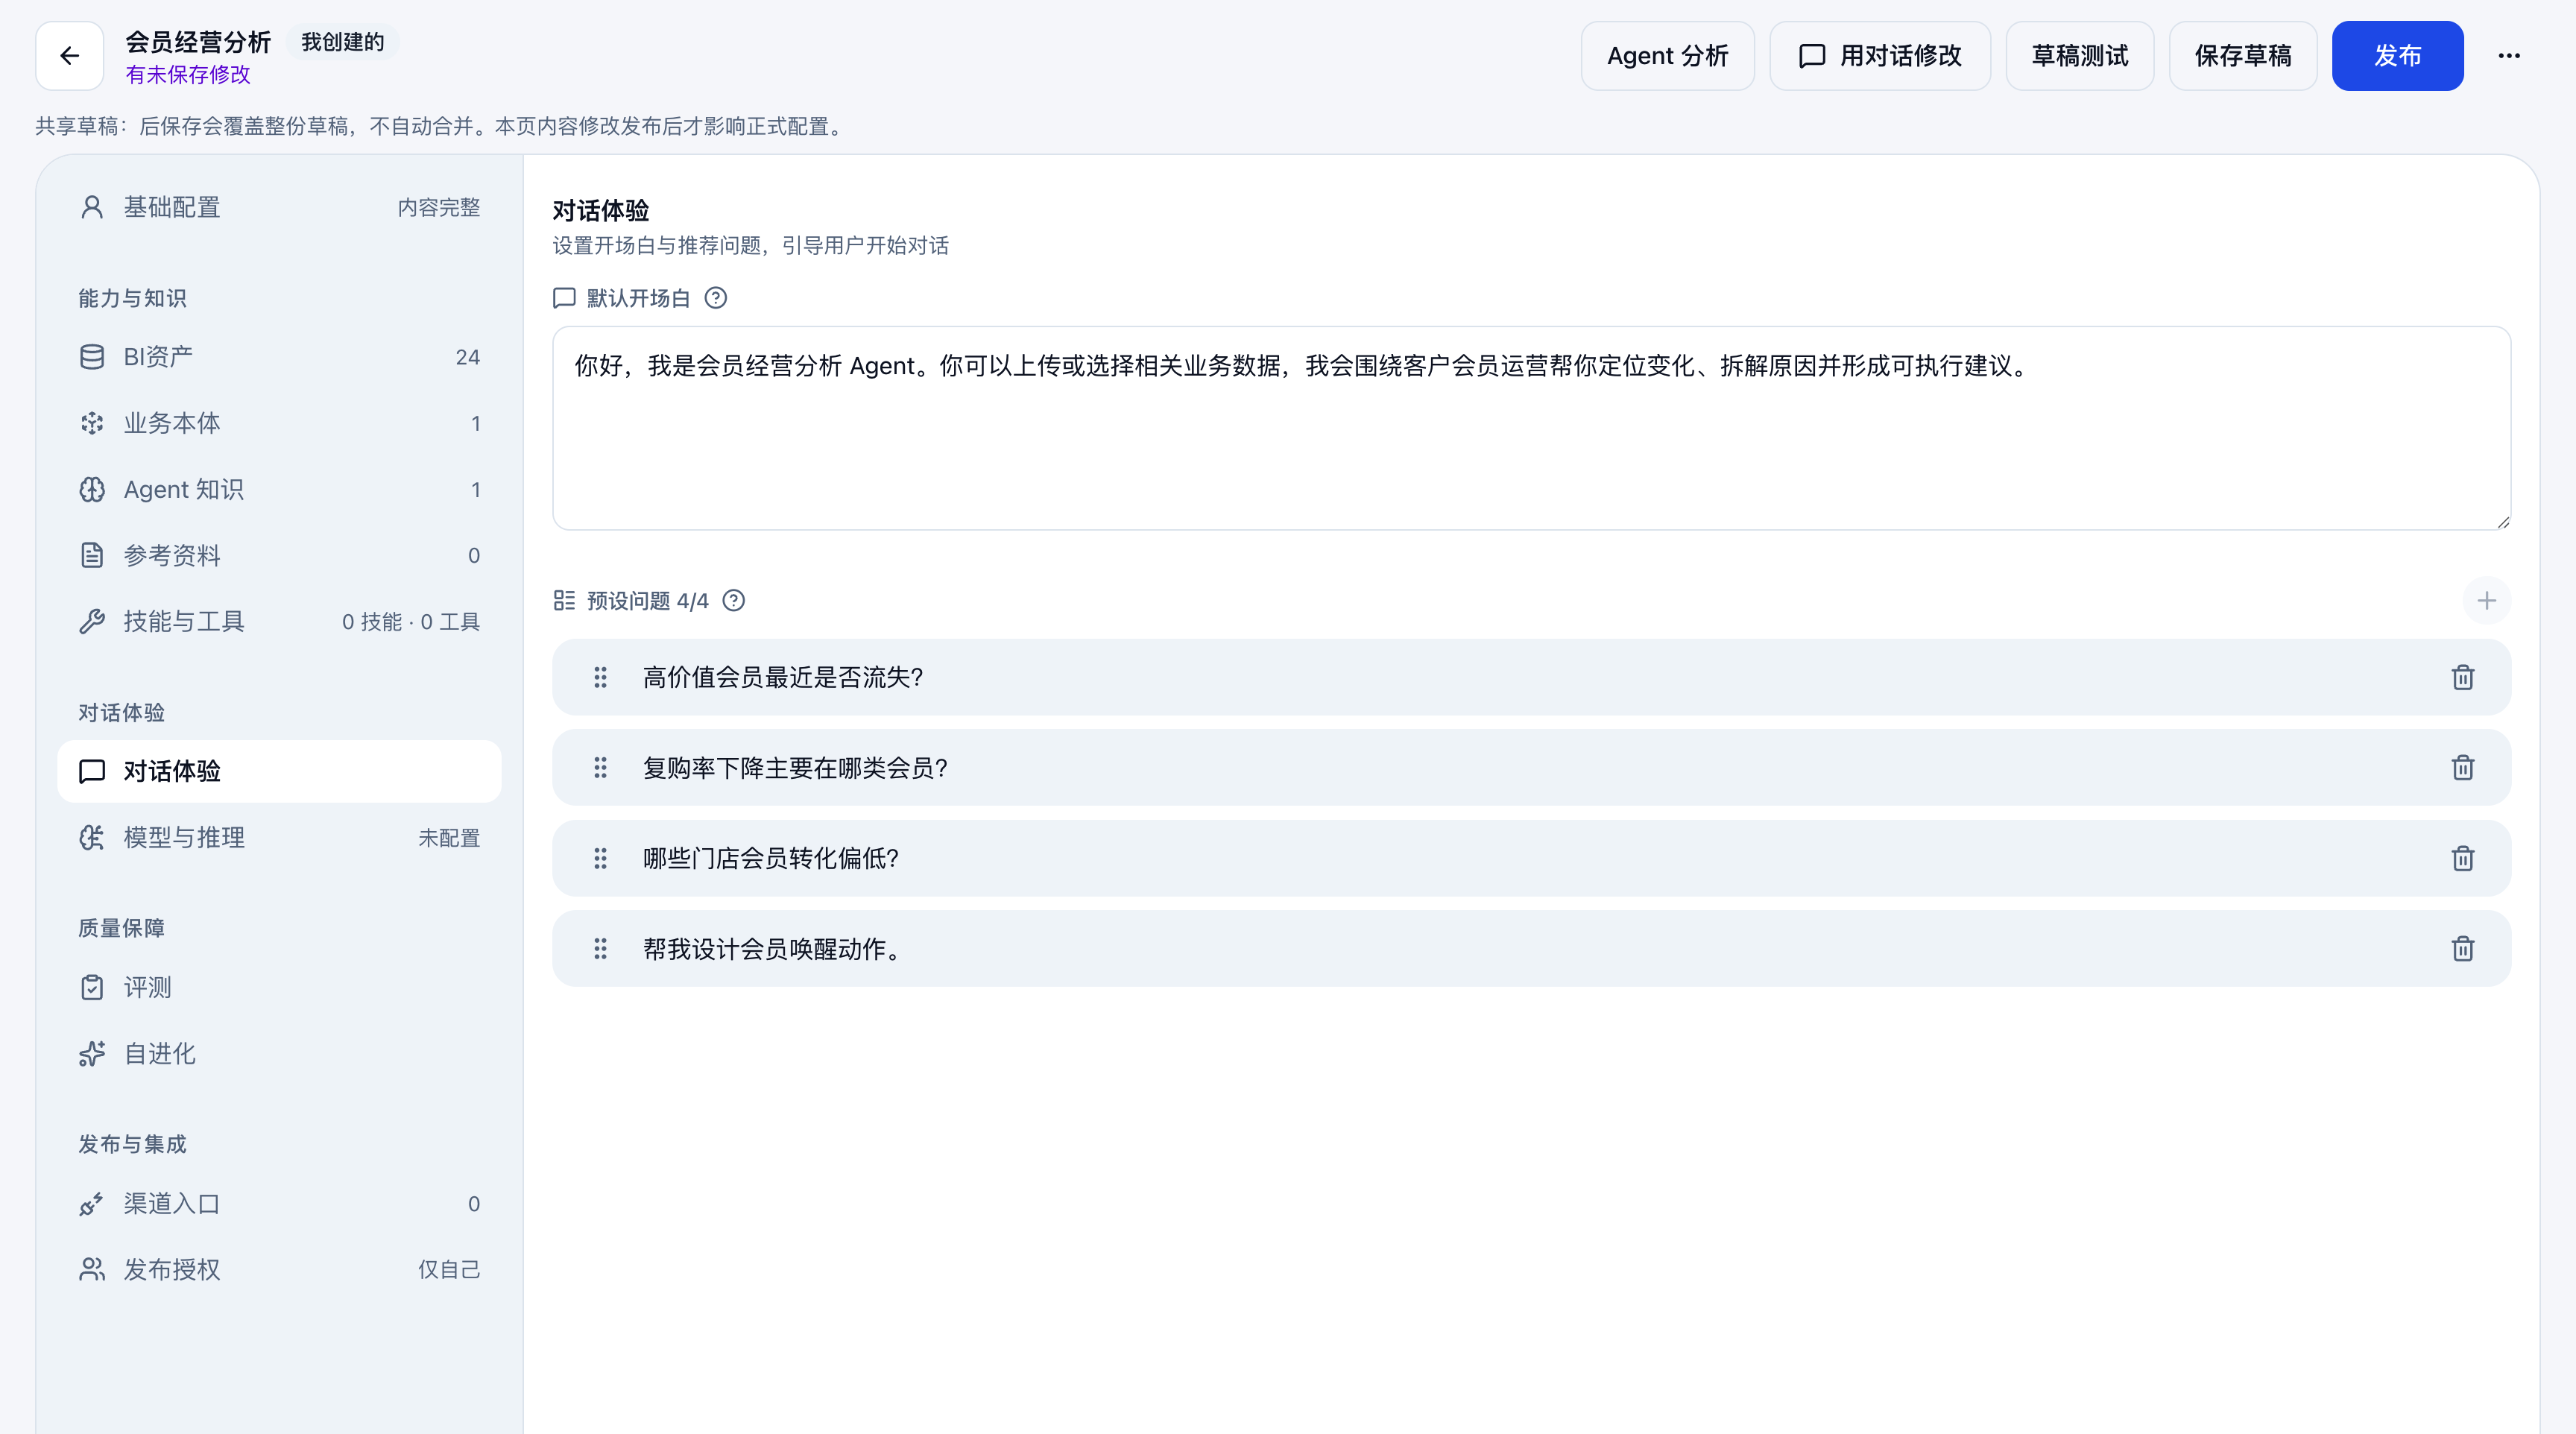2576x1434 pixels.
Task: Open 发布授权 section
Action: (279, 1270)
